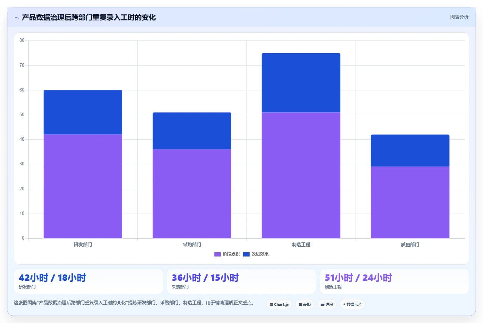This screenshot has width=483, height=323.
Task: Click the y-axis value 80
Action: pyautogui.click(x=22, y=40)
